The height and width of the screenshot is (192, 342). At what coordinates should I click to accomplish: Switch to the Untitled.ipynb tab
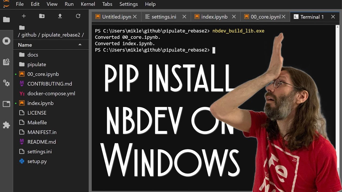pos(116,17)
